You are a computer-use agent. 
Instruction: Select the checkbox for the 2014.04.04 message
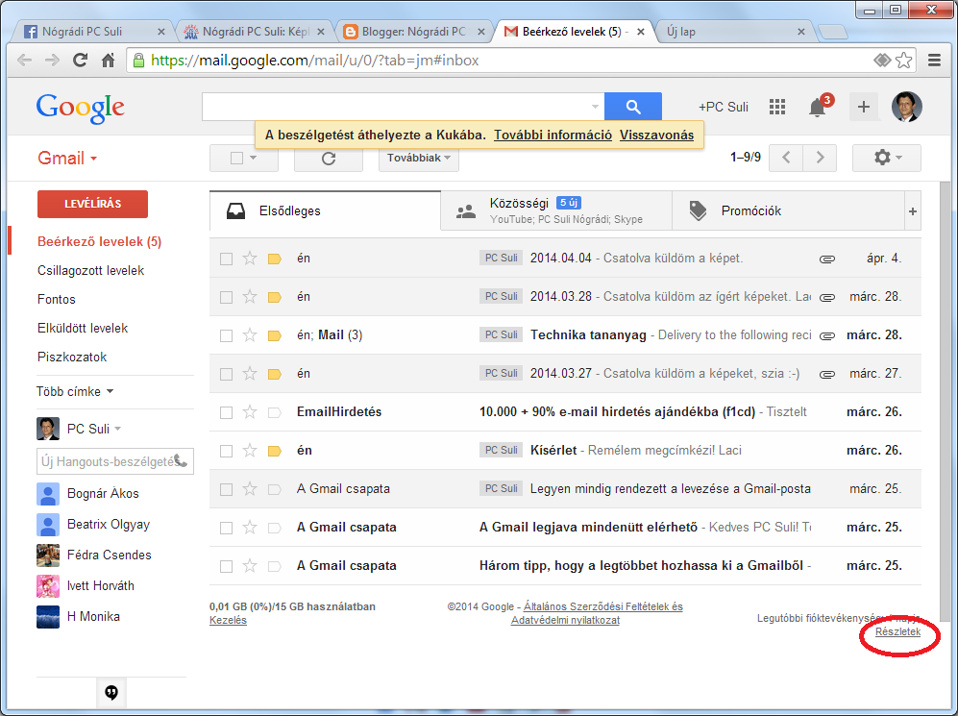coord(226,259)
